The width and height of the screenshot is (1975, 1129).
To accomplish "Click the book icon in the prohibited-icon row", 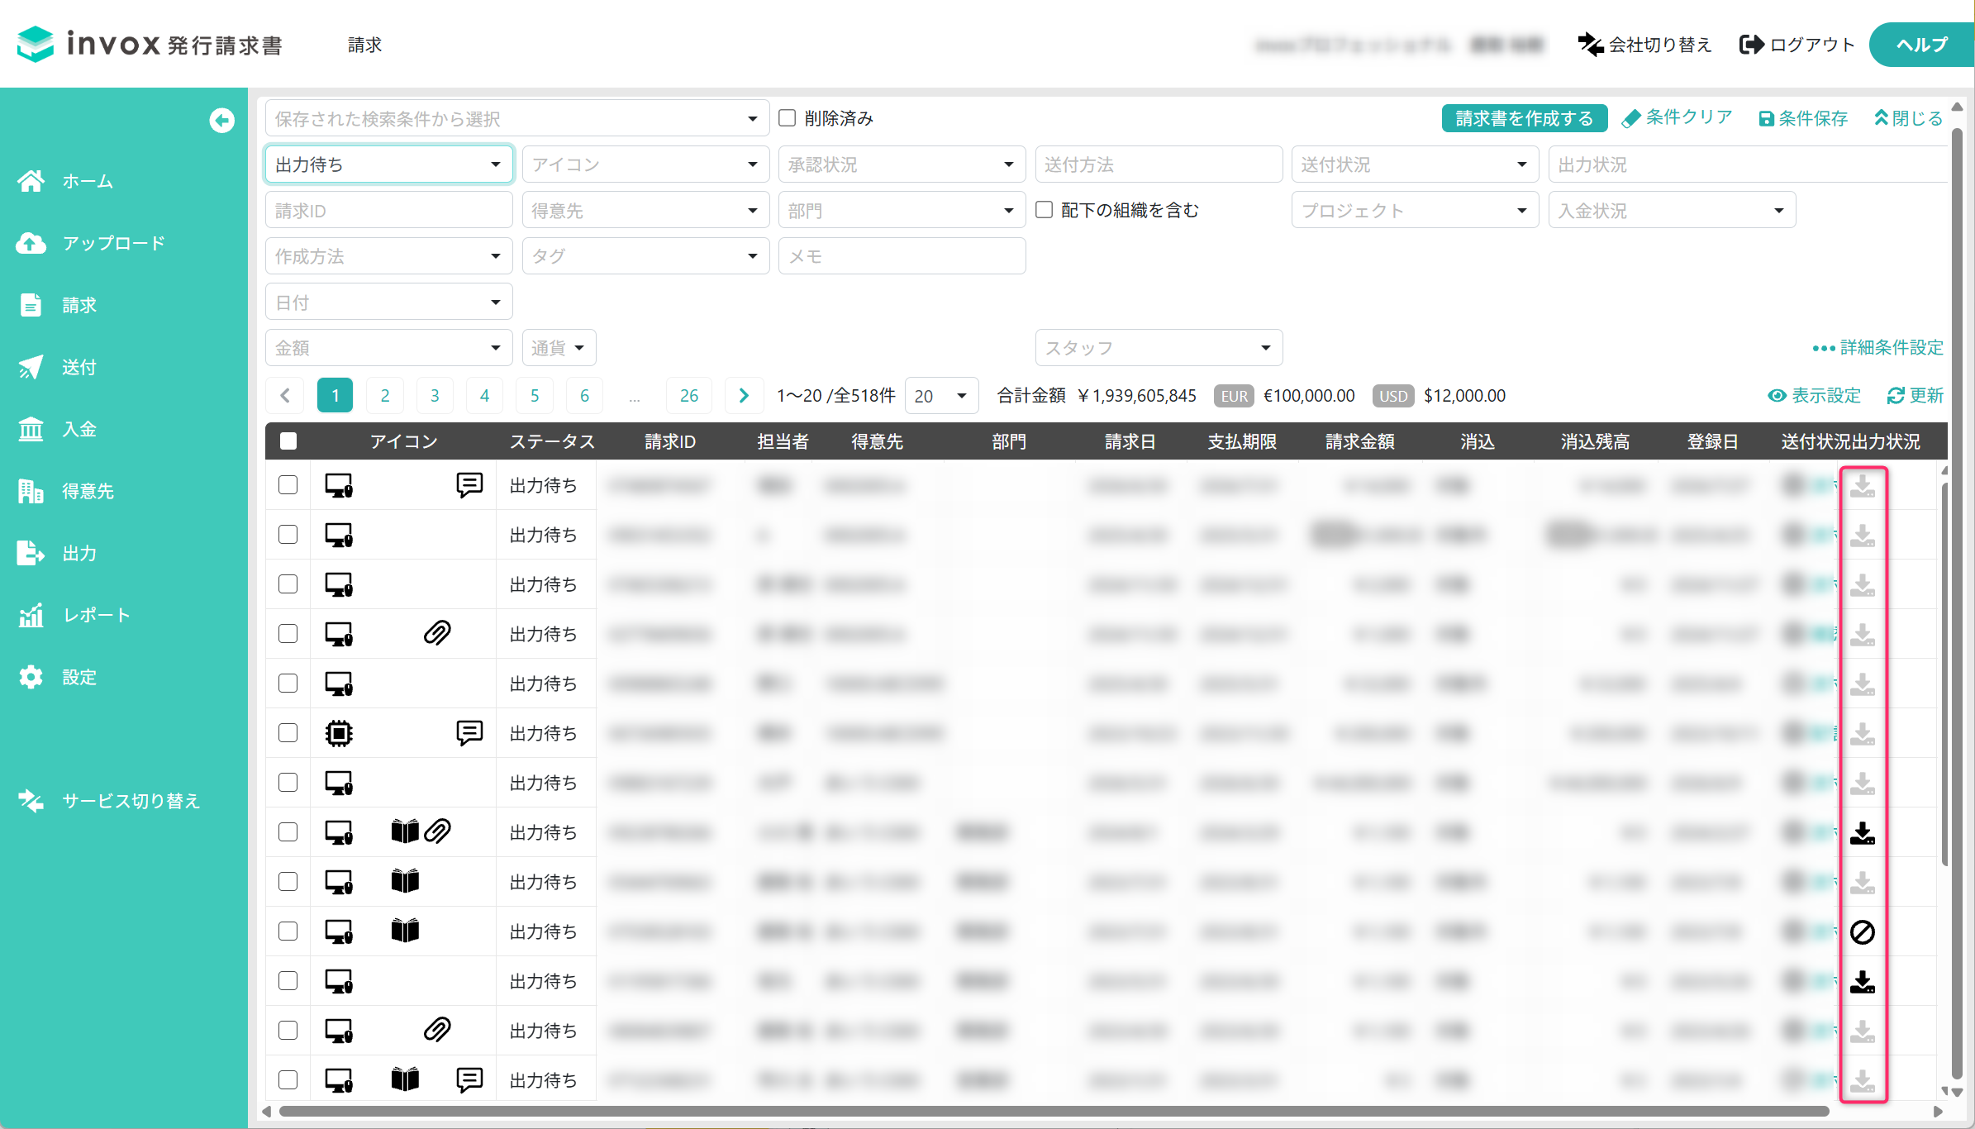I will pyautogui.click(x=405, y=931).
